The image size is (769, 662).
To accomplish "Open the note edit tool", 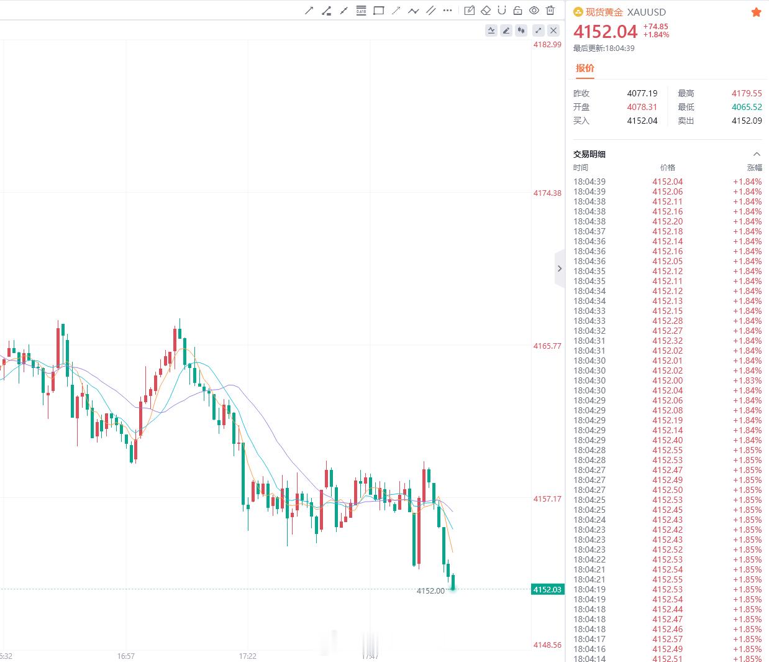I will point(470,11).
